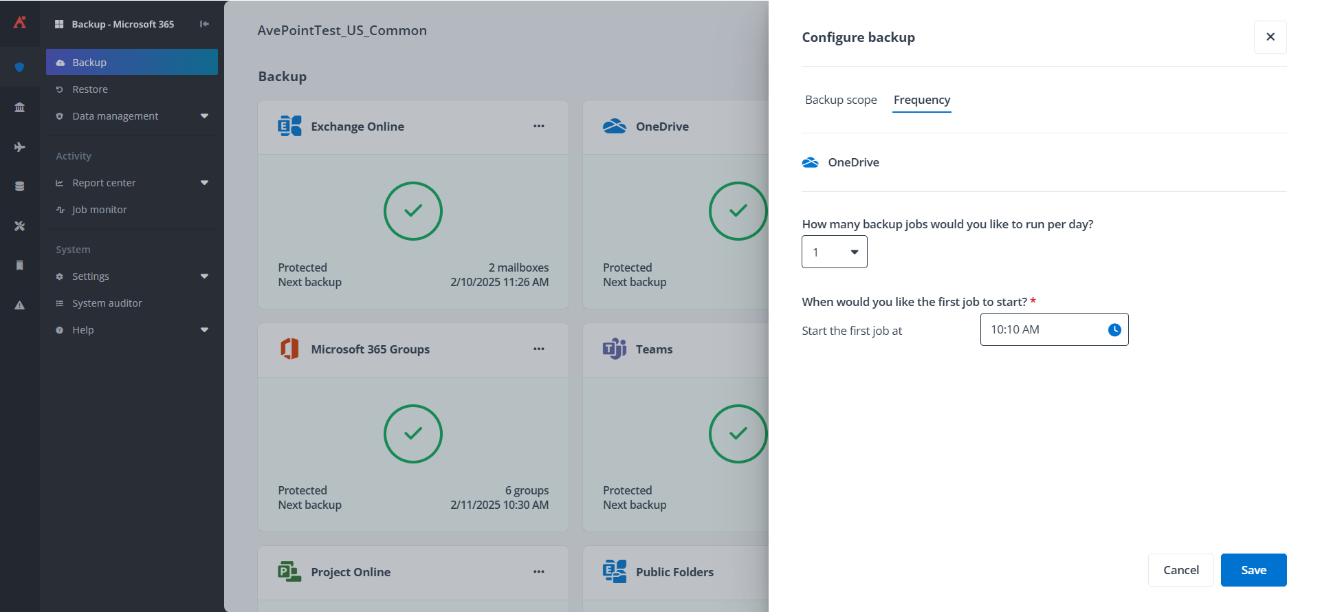Collapse sidebar with the pin arrow icon

[204, 24]
